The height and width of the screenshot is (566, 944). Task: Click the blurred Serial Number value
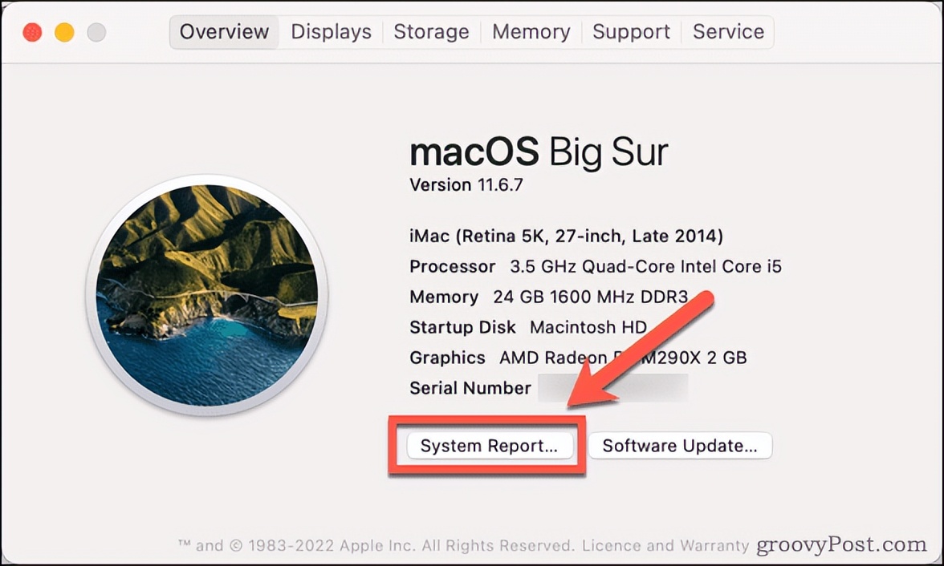click(x=612, y=389)
